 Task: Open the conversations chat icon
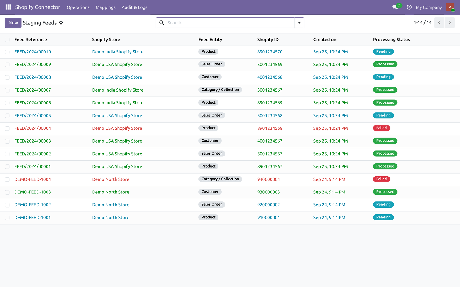click(x=396, y=7)
